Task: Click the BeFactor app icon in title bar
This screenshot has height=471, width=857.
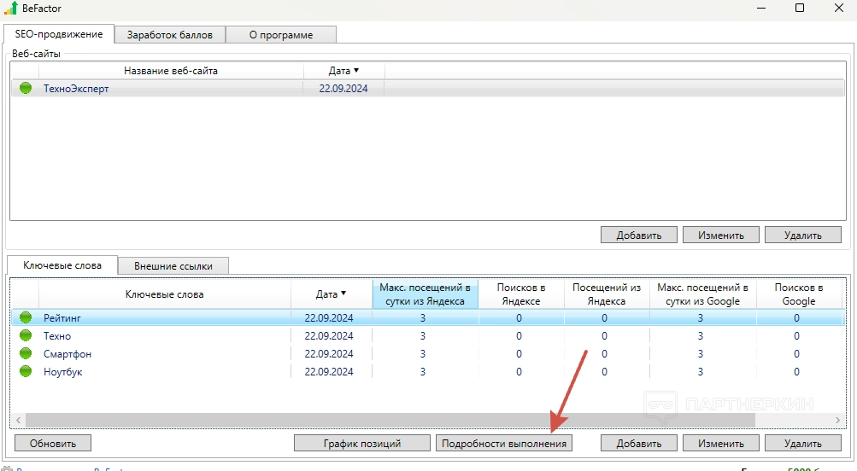Action: [11, 9]
